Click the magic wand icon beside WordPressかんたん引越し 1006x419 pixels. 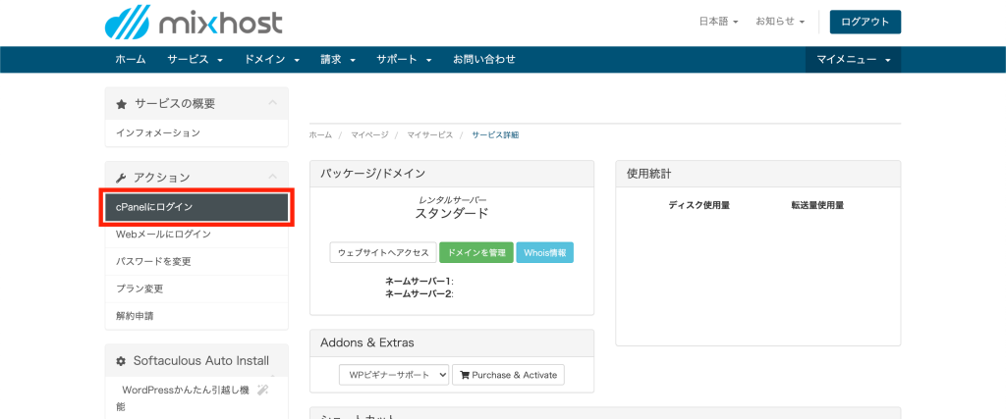click(x=262, y=390)
